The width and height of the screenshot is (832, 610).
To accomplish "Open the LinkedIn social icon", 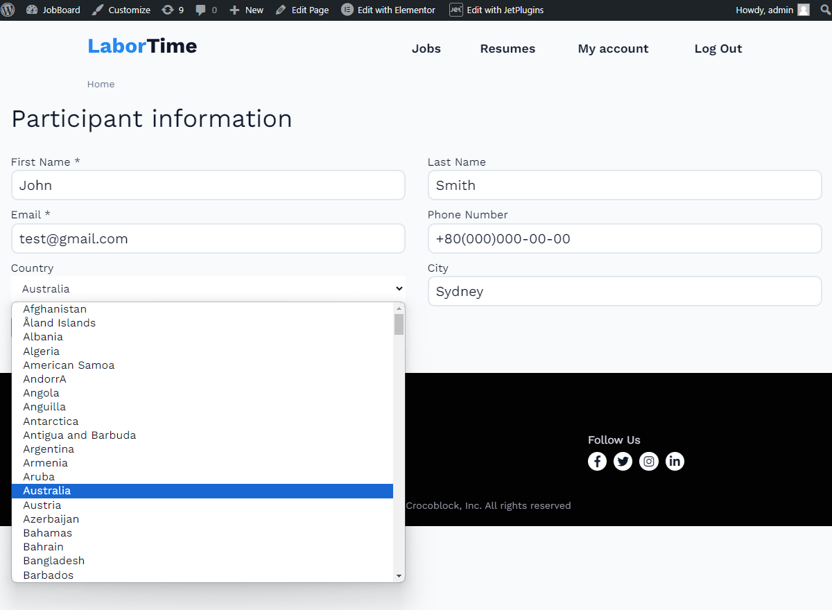I will pos(675,461).
